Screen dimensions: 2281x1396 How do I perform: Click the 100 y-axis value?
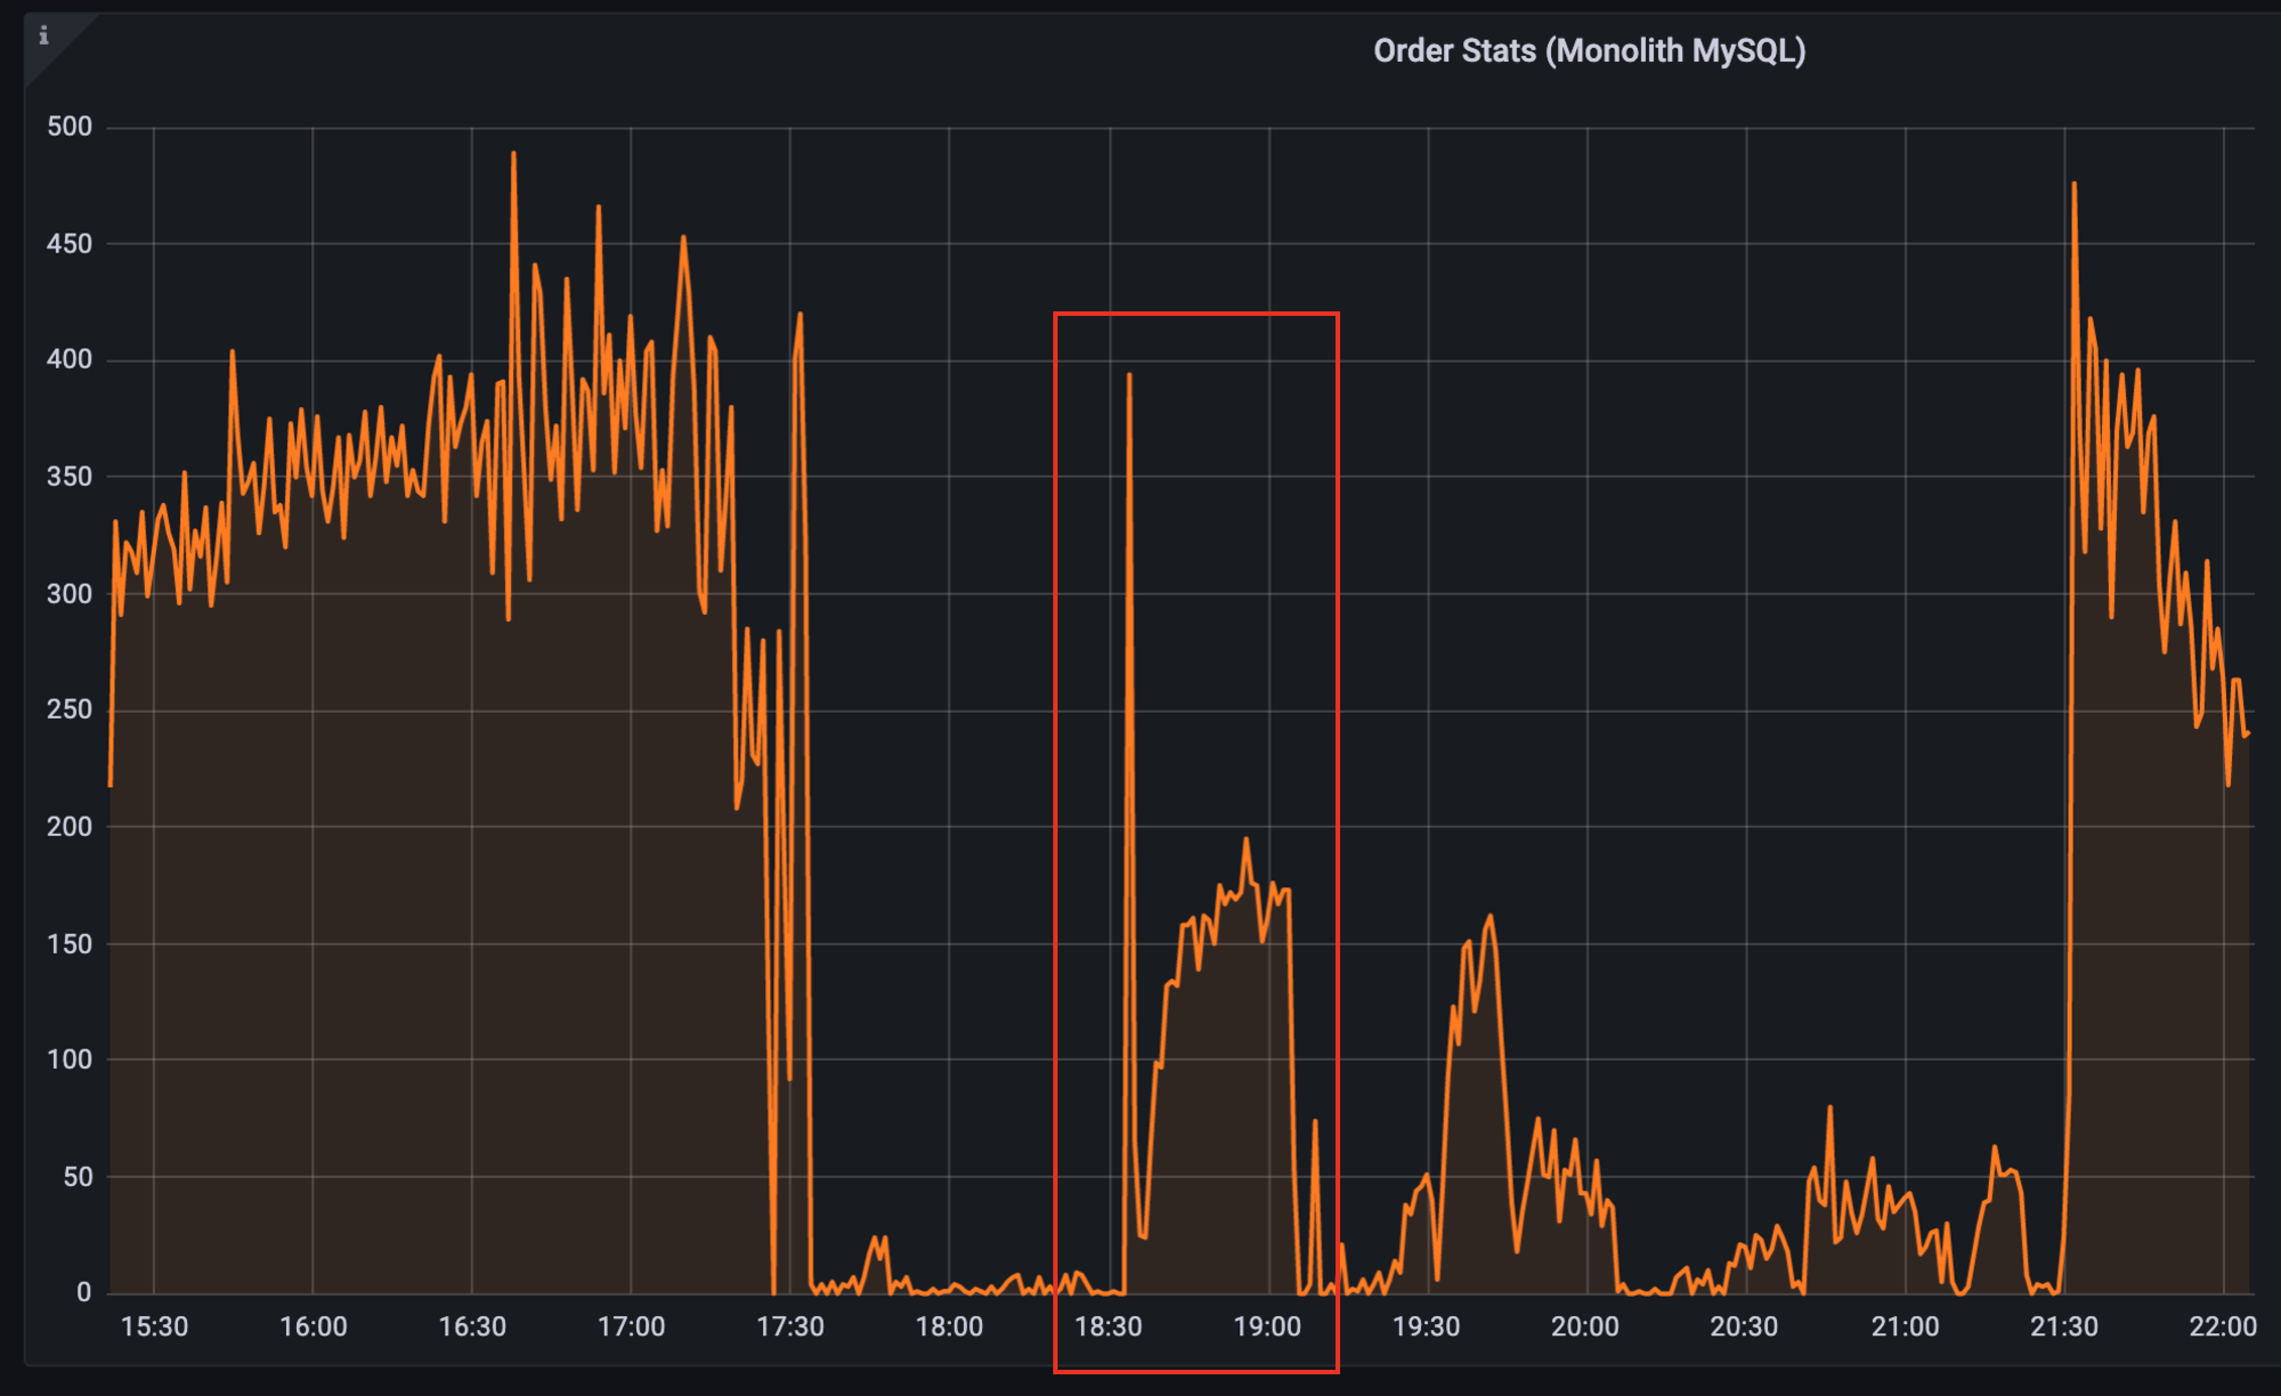coord(70,1059)
